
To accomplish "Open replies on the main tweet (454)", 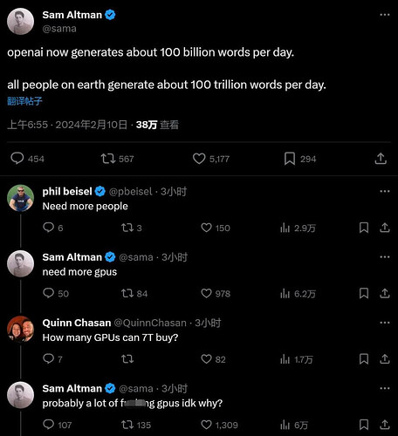I will (17, 159).
